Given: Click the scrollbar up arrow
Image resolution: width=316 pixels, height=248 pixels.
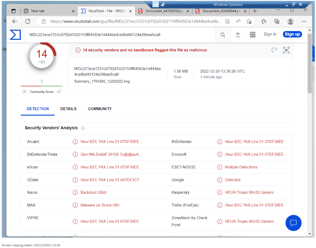Looking at the screenshot, I should (x=310, y=30).
